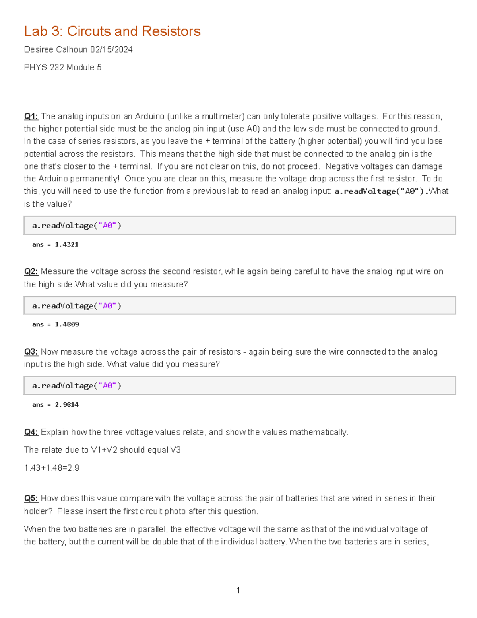Click the author line "Desiree Calhoun 02/15/2024"
Image resolution: width=477 pixels, height=618 pixels.
pyautogui.click(x=78, y=49)
